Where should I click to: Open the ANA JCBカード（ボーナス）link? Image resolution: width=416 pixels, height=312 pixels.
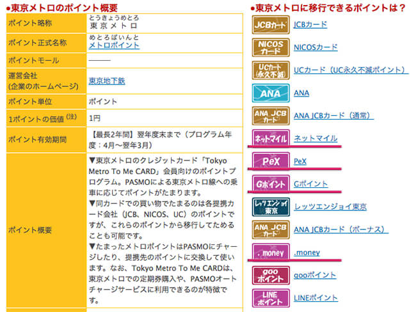click(341, 230)
